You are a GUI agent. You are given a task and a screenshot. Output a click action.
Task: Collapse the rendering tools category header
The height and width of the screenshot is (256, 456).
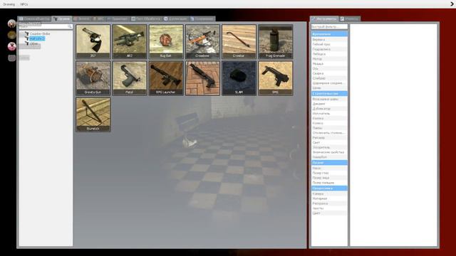(329, 188)
